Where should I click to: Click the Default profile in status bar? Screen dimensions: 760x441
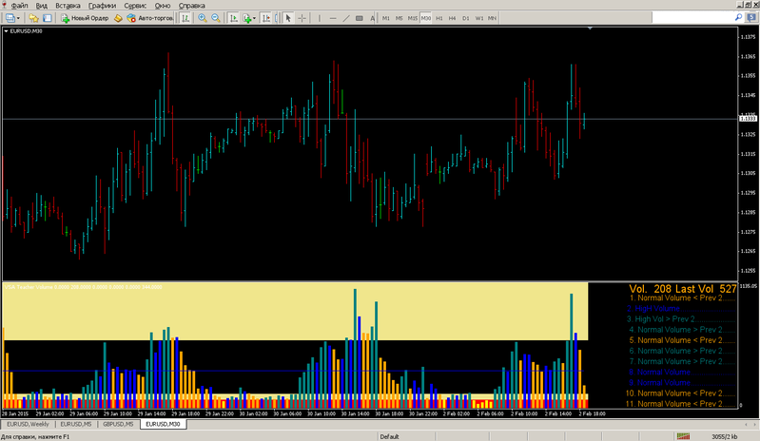[x=389, y=436]
